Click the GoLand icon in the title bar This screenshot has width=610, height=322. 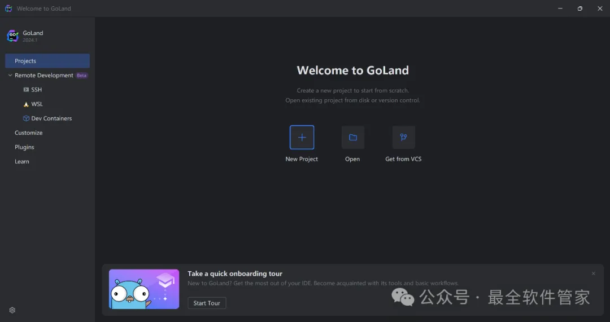click(x=8, y=8)
